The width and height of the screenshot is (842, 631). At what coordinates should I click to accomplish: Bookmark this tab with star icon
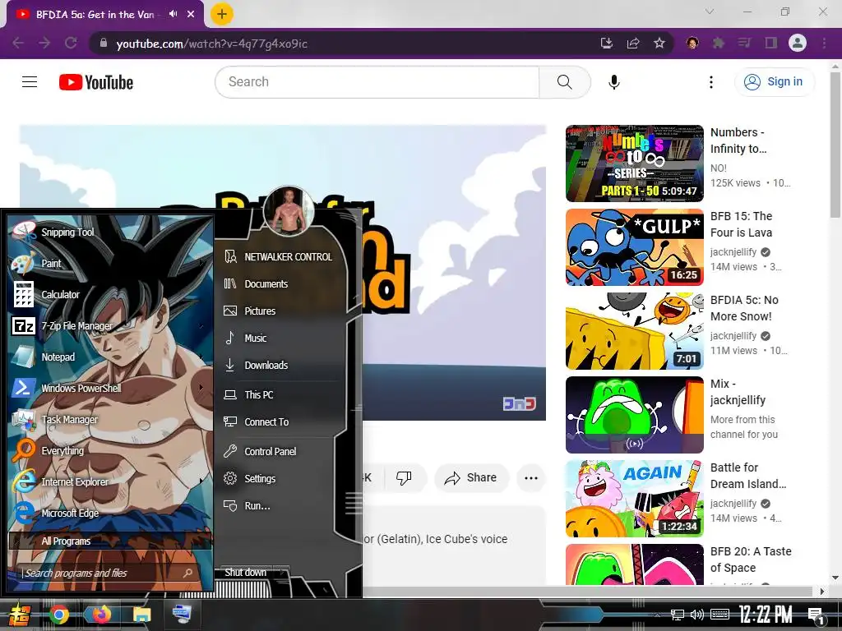[x=659, y=43]
